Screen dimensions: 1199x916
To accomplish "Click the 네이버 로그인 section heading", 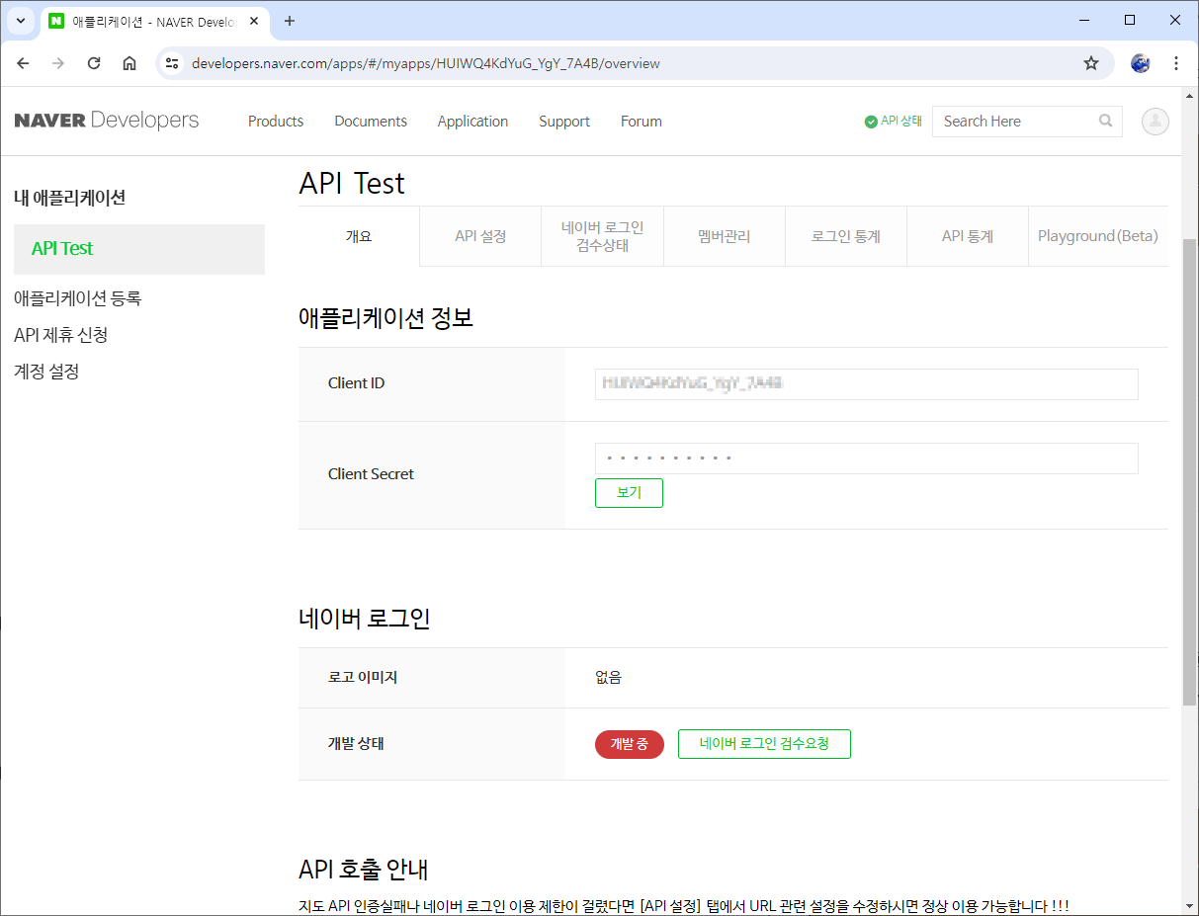I will pyautogui.click(x=365, y=619).
